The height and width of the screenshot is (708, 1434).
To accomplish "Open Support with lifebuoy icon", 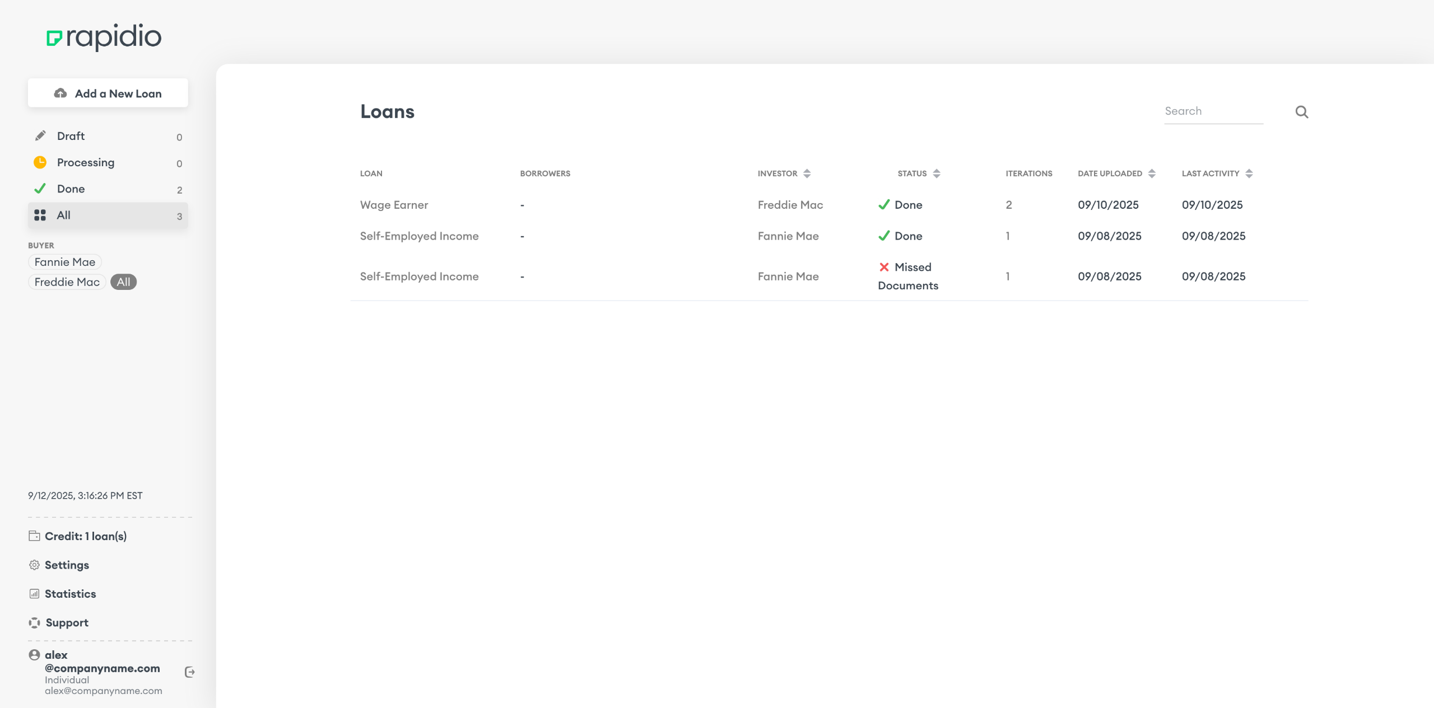I will [34, 623].
